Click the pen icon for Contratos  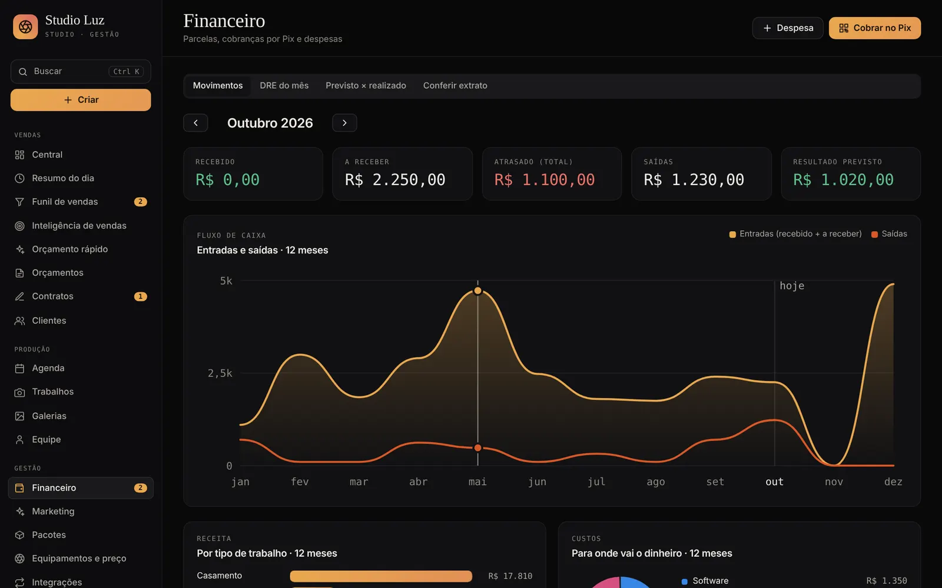19,296
